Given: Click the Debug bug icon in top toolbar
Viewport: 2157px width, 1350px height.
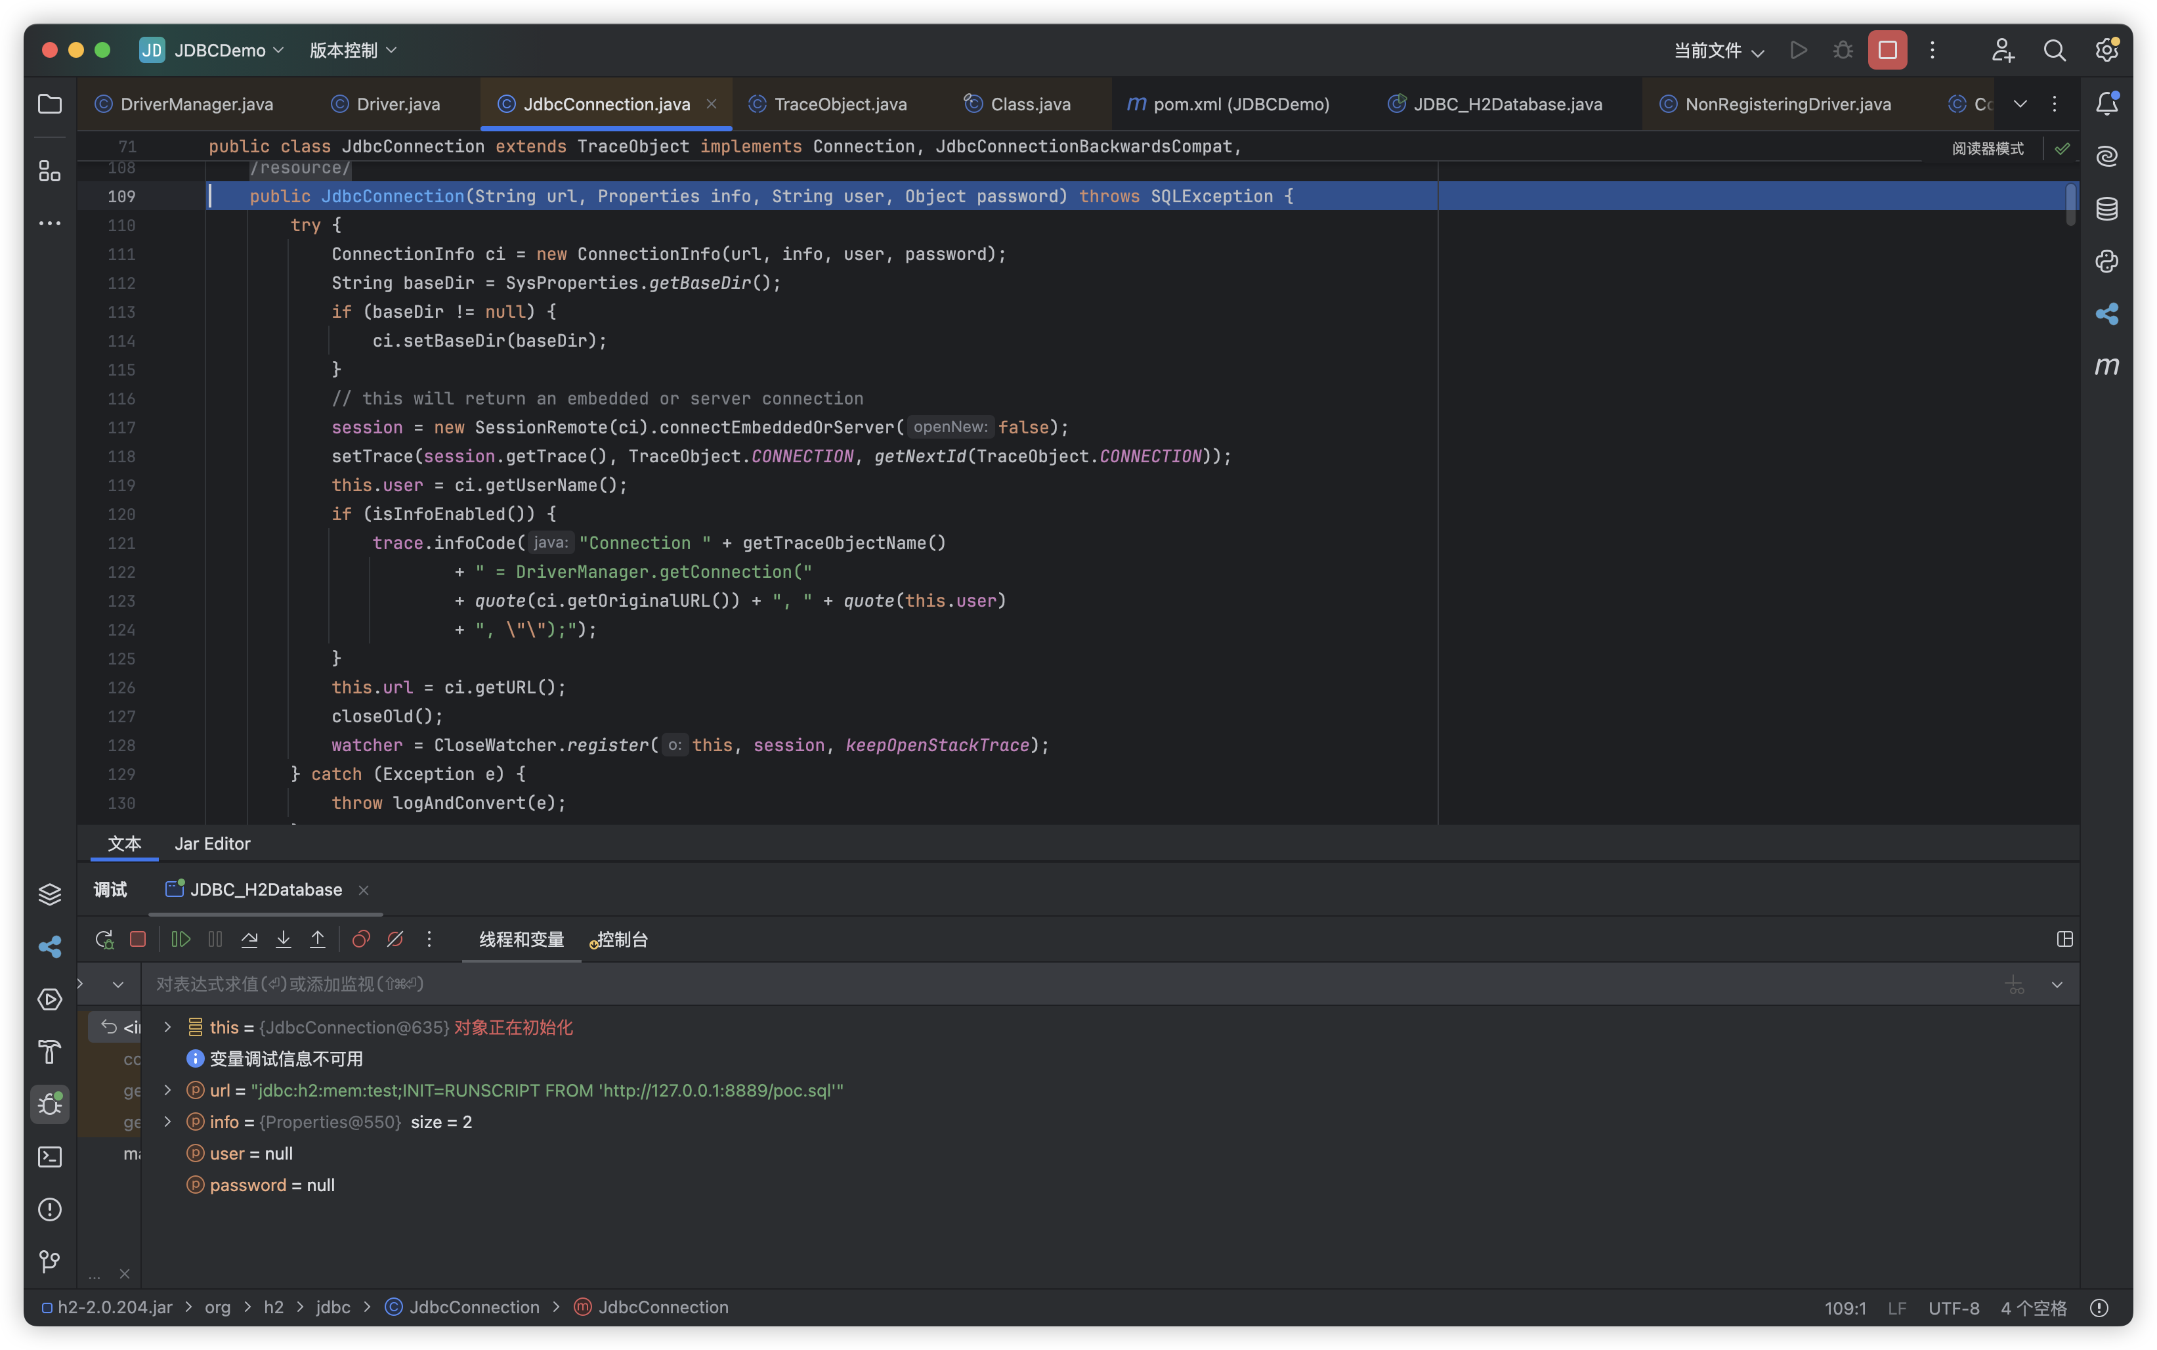Looking at the screenshot, I should [x=1843, y=50].
